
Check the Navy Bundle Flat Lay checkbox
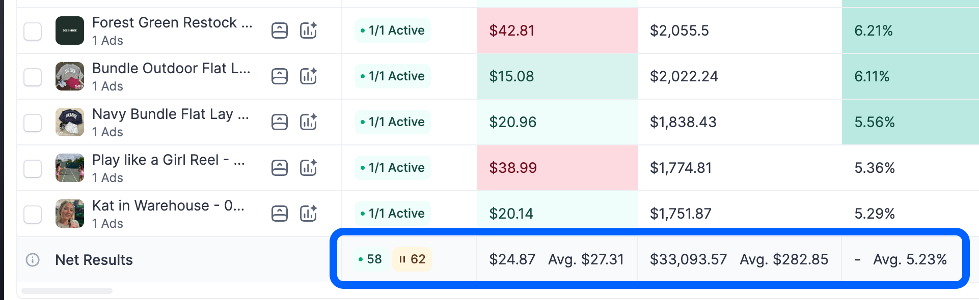click(x=33, y=123)
